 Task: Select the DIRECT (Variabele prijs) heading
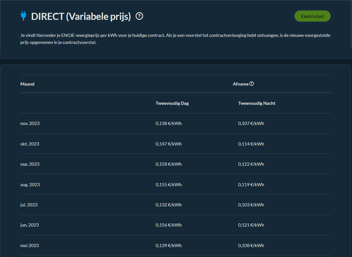[81, 16]
